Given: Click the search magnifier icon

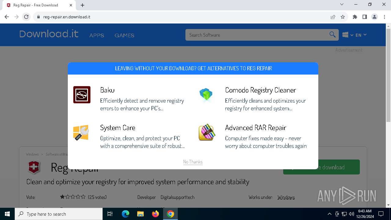Looking at the screenshot, I should pyautogui.click(x=333, y=35).
